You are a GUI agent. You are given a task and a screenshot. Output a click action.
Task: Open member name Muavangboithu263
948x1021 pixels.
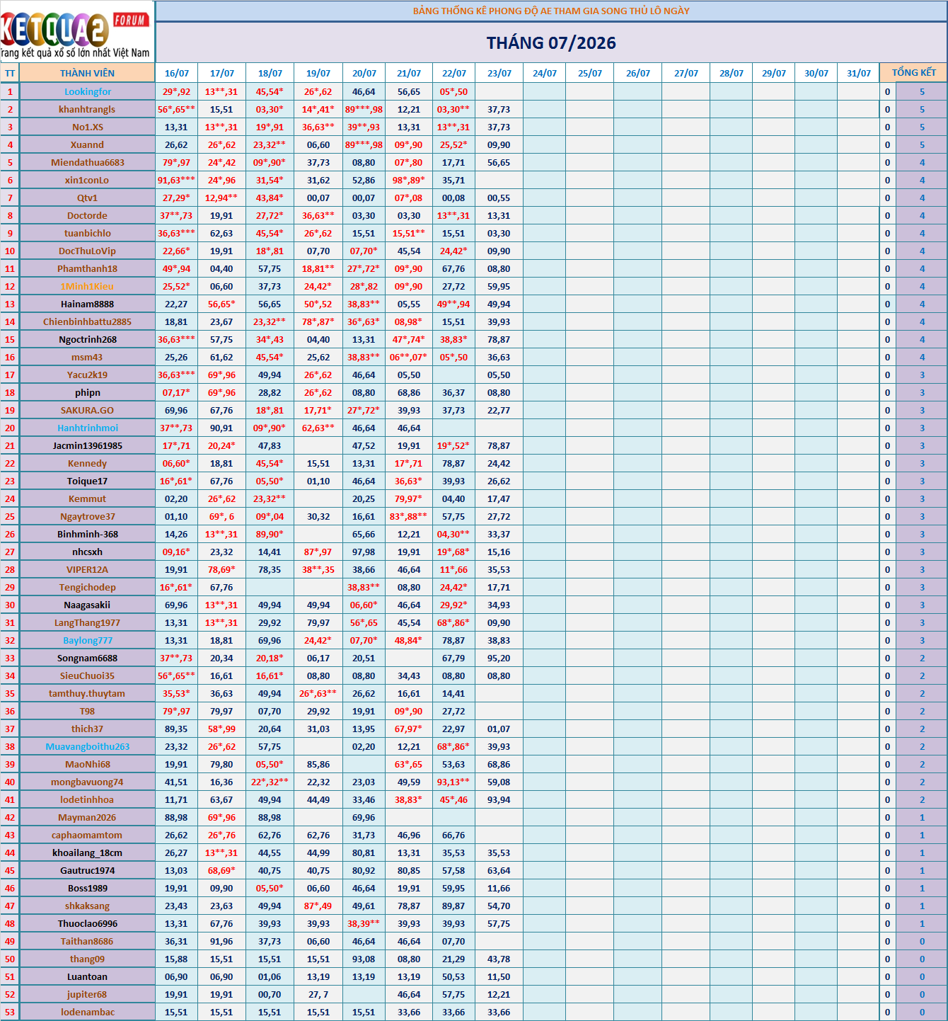88,746
